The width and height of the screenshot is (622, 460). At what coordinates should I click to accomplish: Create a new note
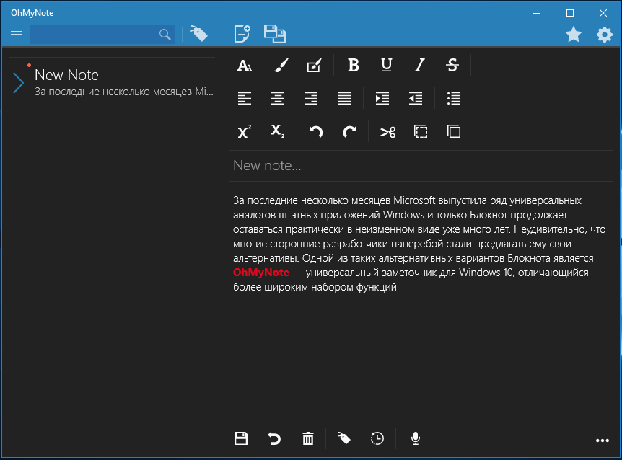[x=242, y=34]
